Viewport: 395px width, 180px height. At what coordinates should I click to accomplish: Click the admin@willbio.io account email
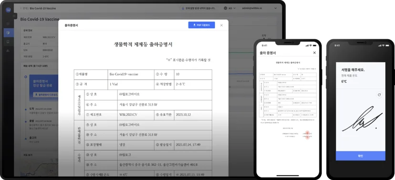[252, 8]
